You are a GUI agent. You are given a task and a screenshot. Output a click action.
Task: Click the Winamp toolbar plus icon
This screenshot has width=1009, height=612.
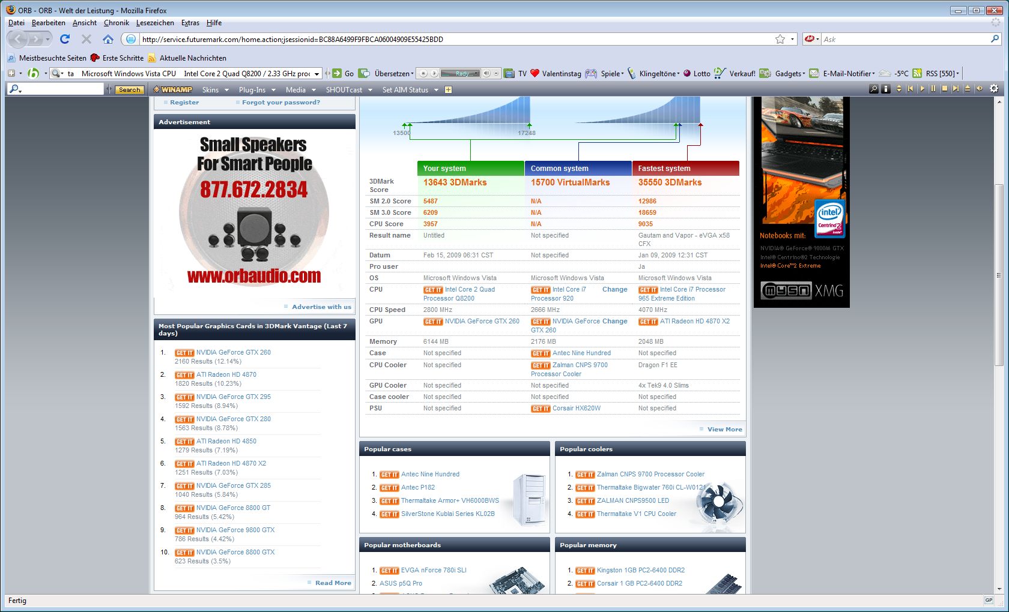point(448,89)
